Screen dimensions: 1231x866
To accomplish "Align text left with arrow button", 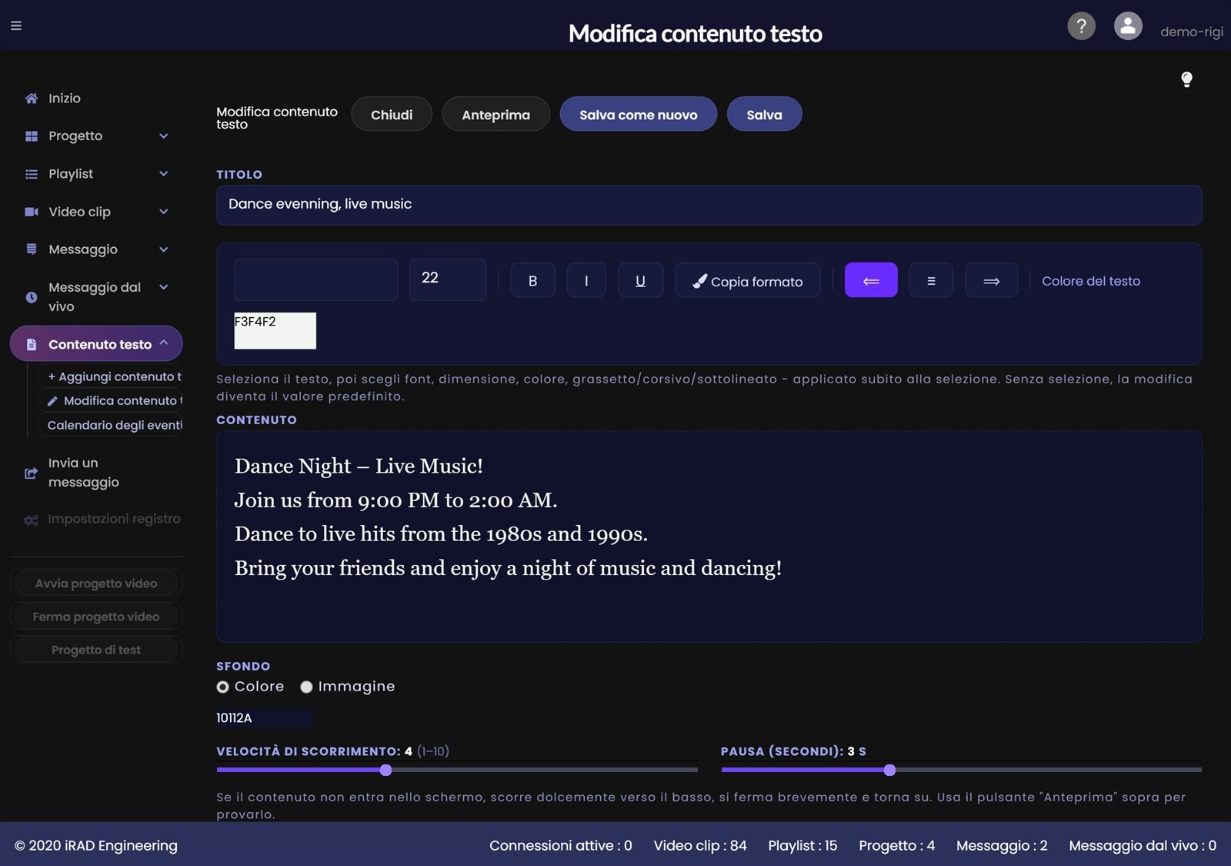I will click(x=871, y=280).
